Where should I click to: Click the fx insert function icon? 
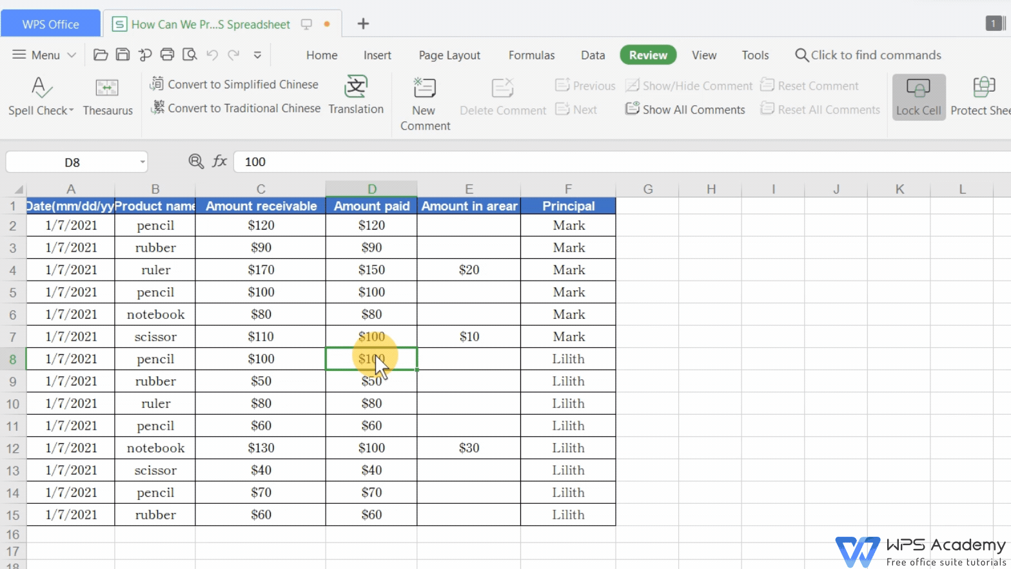pos(220,161)
